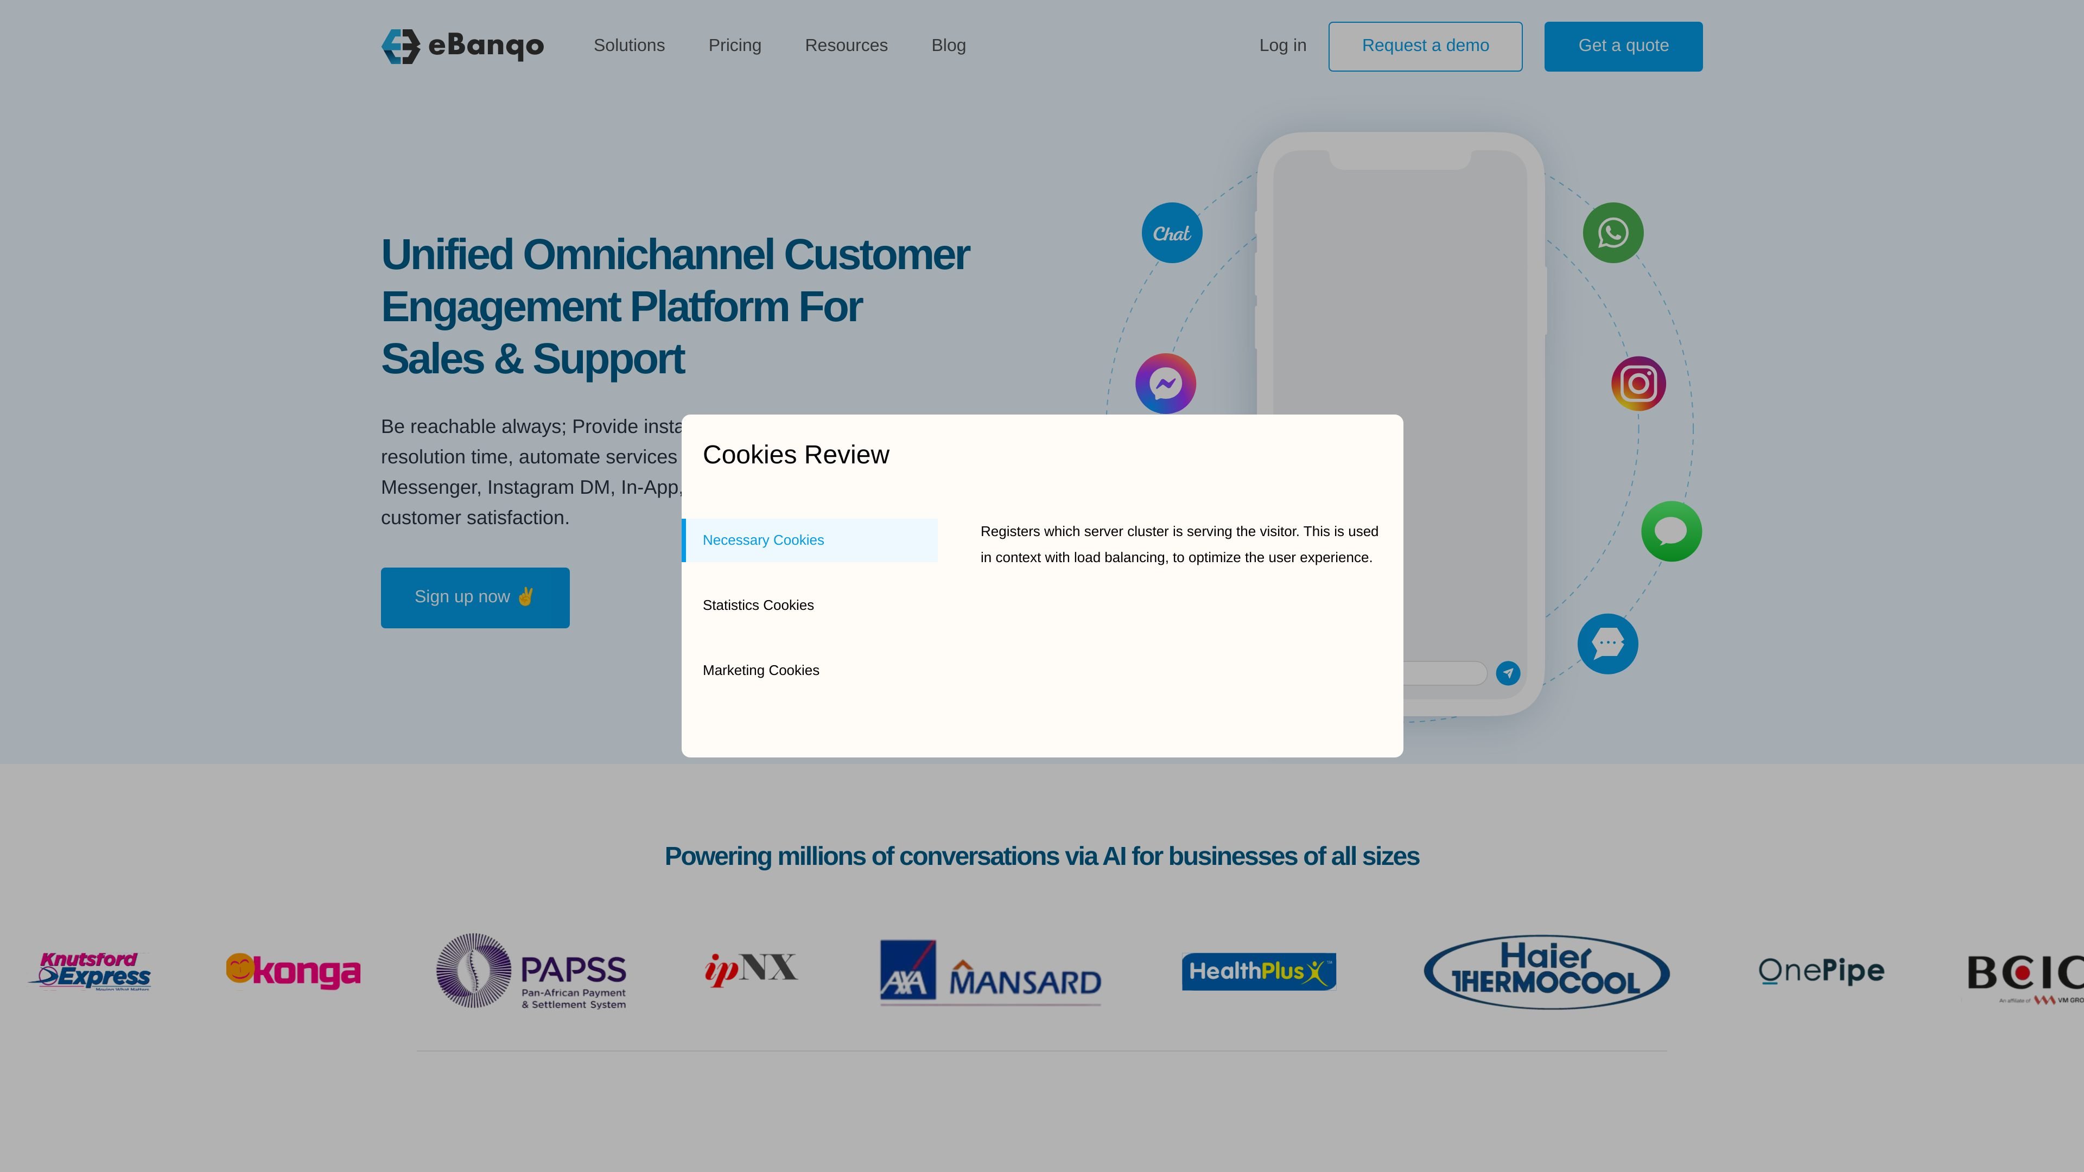The image size is (2084, 1172).
Task: Click the 'Unified Omnichannel Customer' hero headline
Action: point(676,307)
